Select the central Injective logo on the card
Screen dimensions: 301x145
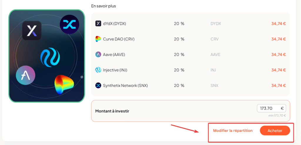(50, 57)
